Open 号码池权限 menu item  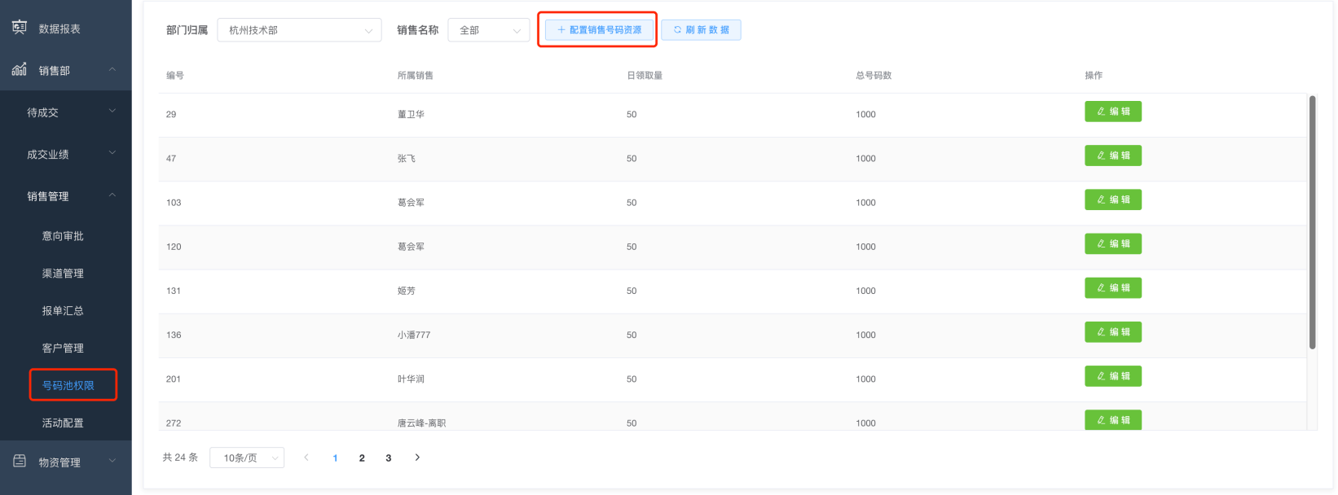68,385
